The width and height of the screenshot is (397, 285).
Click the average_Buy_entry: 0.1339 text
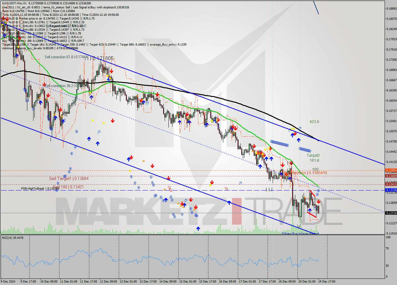pos(168,45)
